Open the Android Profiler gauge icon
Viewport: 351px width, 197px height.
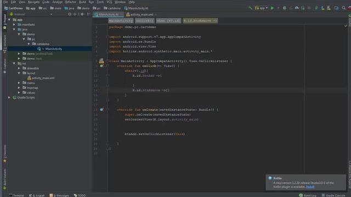point(297,8)
